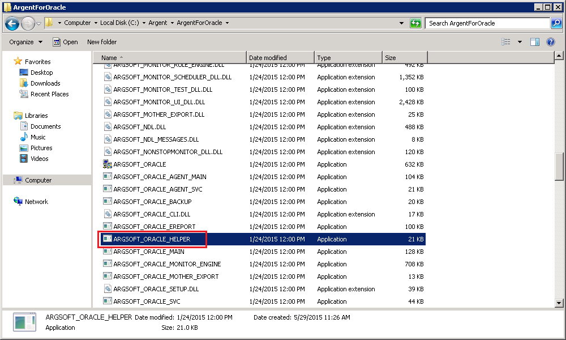Open the address bar history dropdown
566x340 pixels.
401,23
